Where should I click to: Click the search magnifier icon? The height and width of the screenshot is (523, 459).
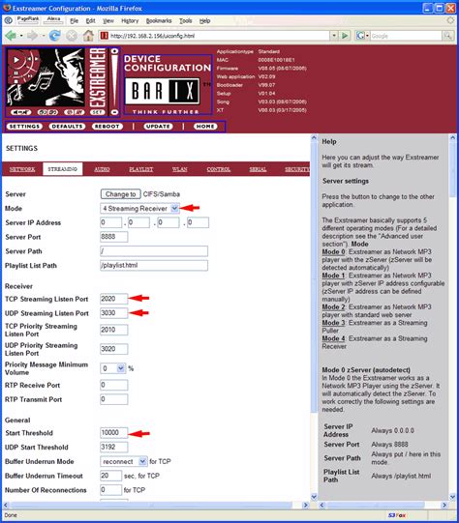pyautogui.click(x=448, y=36)
